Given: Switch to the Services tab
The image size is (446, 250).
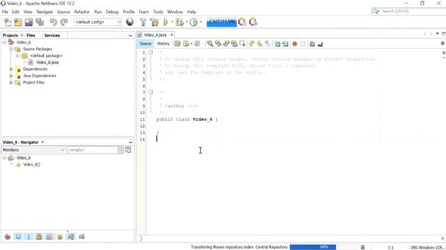Looking at the screenshot, I should click(x=52, y=35).
